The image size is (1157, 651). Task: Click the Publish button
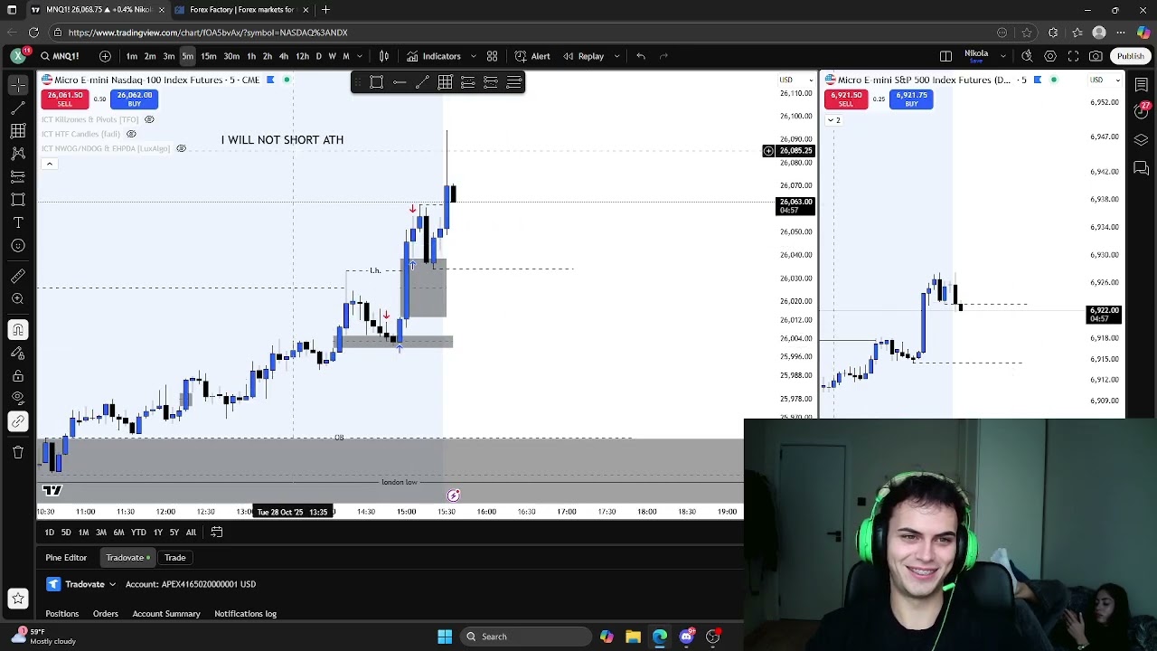(1130, 56)
